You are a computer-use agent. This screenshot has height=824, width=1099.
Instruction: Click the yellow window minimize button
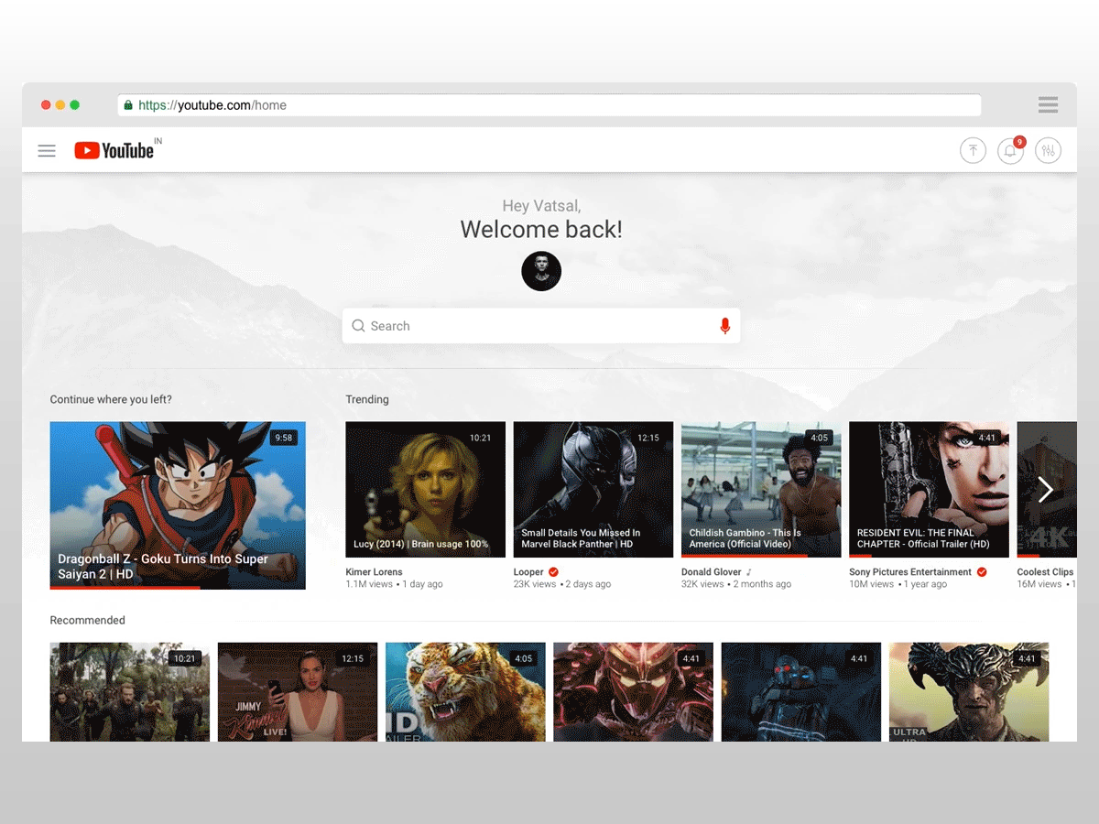(60, 105)
